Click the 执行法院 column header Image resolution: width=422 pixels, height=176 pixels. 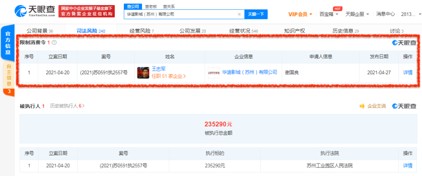329,153
